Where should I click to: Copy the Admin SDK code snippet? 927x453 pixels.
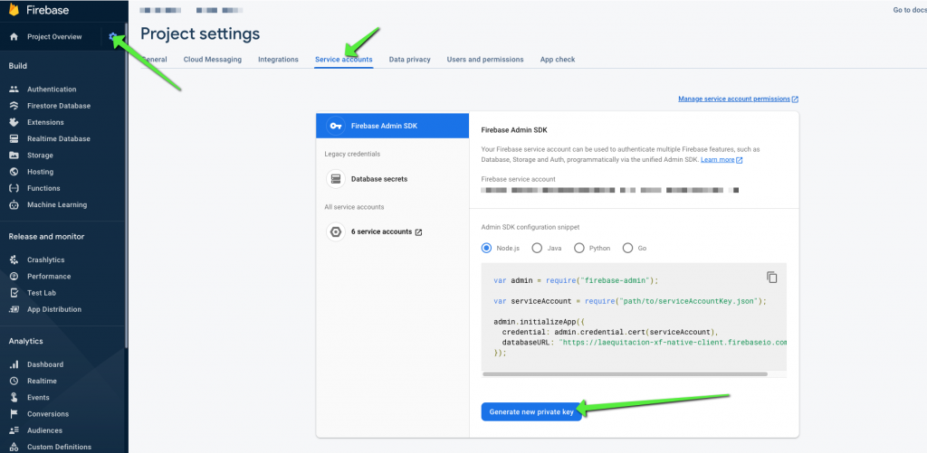[771, 277]
